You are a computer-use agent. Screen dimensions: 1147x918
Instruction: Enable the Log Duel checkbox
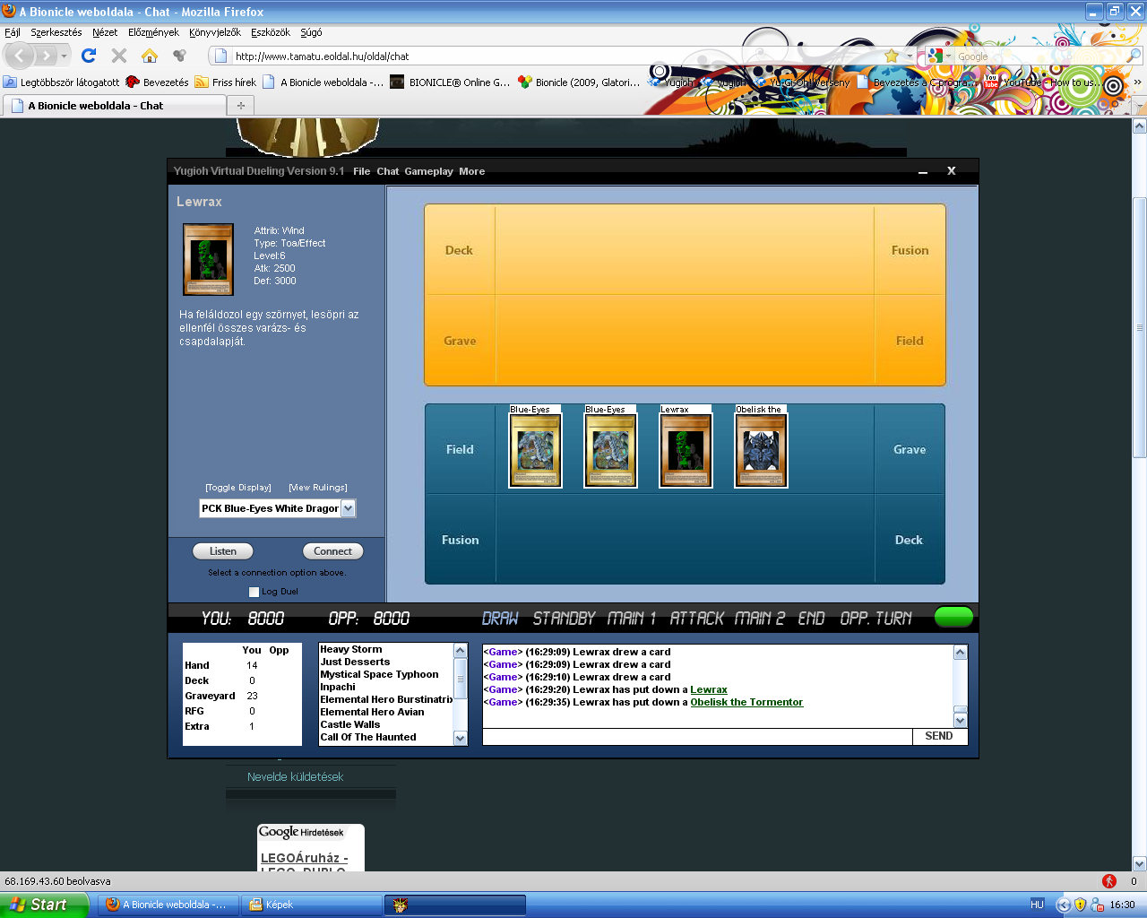coord(254,592)
